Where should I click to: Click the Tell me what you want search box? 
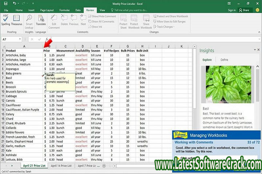tap(129, 10)
